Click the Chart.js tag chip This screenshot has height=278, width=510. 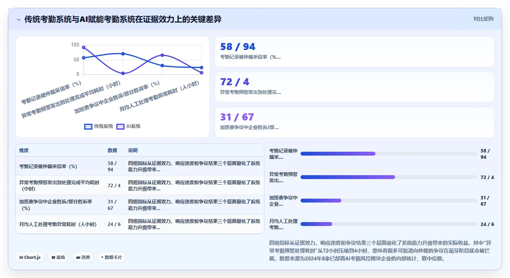coord(30,257)
